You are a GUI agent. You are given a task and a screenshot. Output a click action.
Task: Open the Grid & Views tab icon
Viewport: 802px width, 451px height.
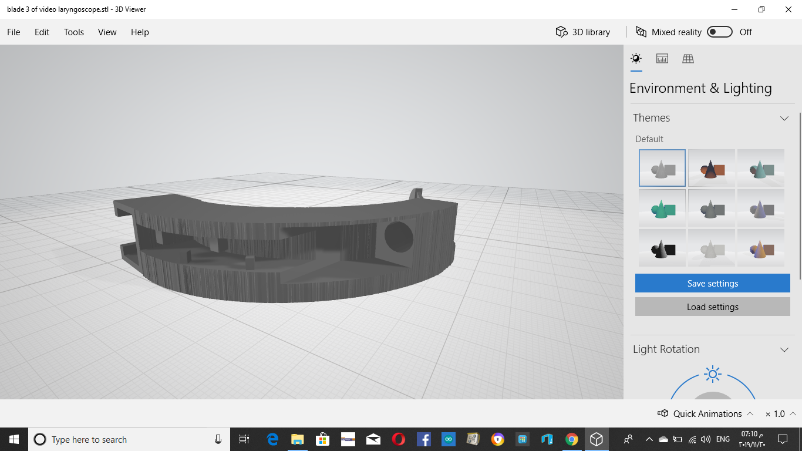pyautogui.click(x=688, y=58)
